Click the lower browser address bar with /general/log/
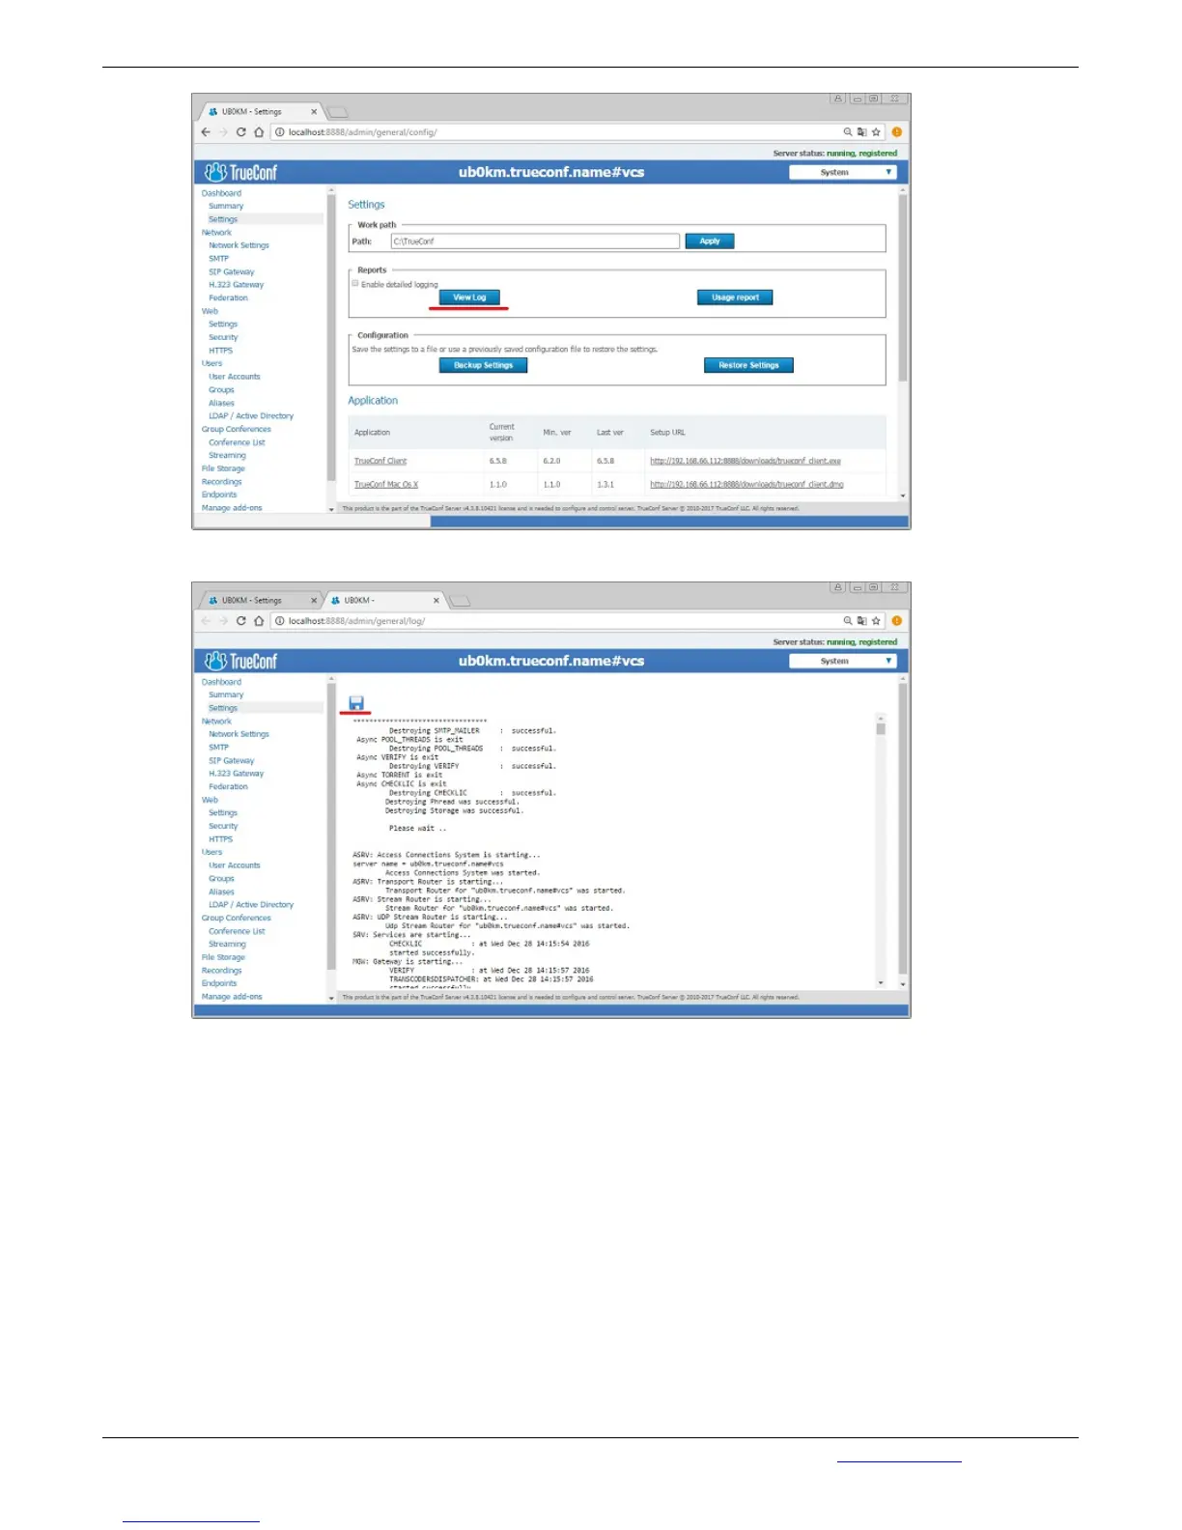Image resolution: width=1182 pixels, height=1530 pixels. [557, 621]
